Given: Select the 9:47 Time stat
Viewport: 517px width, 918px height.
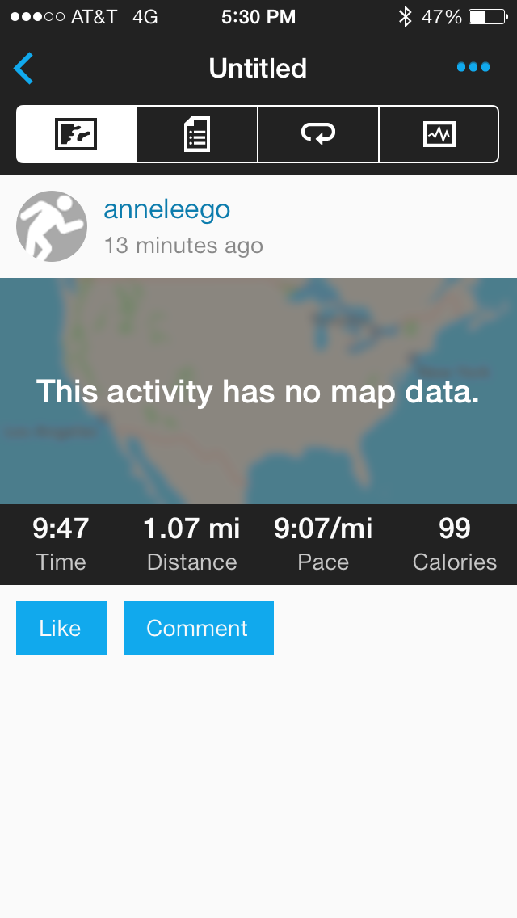Looking at the screenshot, I should (61, 544).
